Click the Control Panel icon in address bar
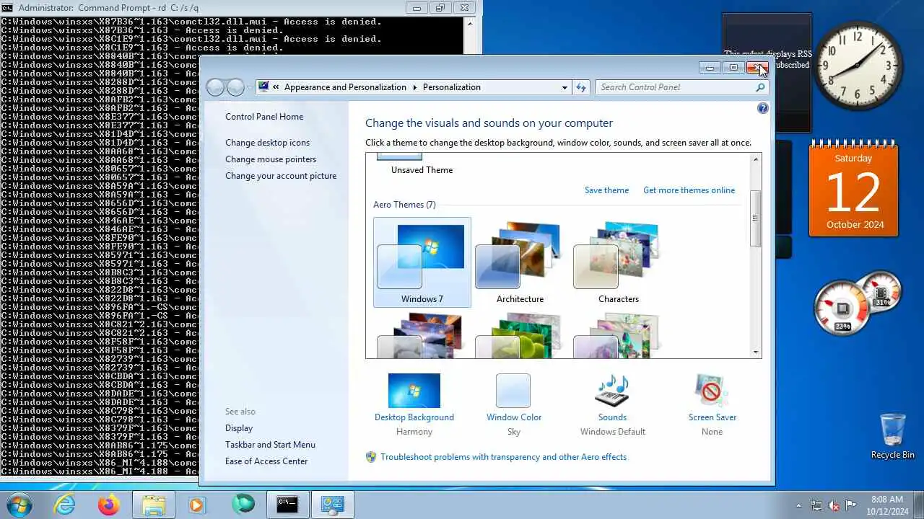This screenshot has width=924, height=519. pos(263,87)
